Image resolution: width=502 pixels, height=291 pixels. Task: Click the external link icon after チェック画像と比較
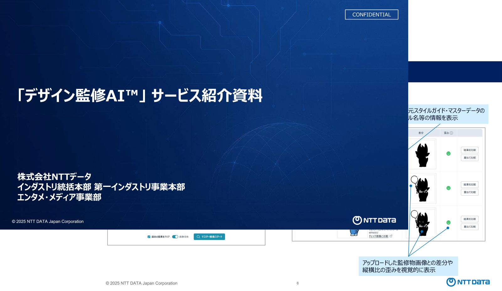click(391, 236)
